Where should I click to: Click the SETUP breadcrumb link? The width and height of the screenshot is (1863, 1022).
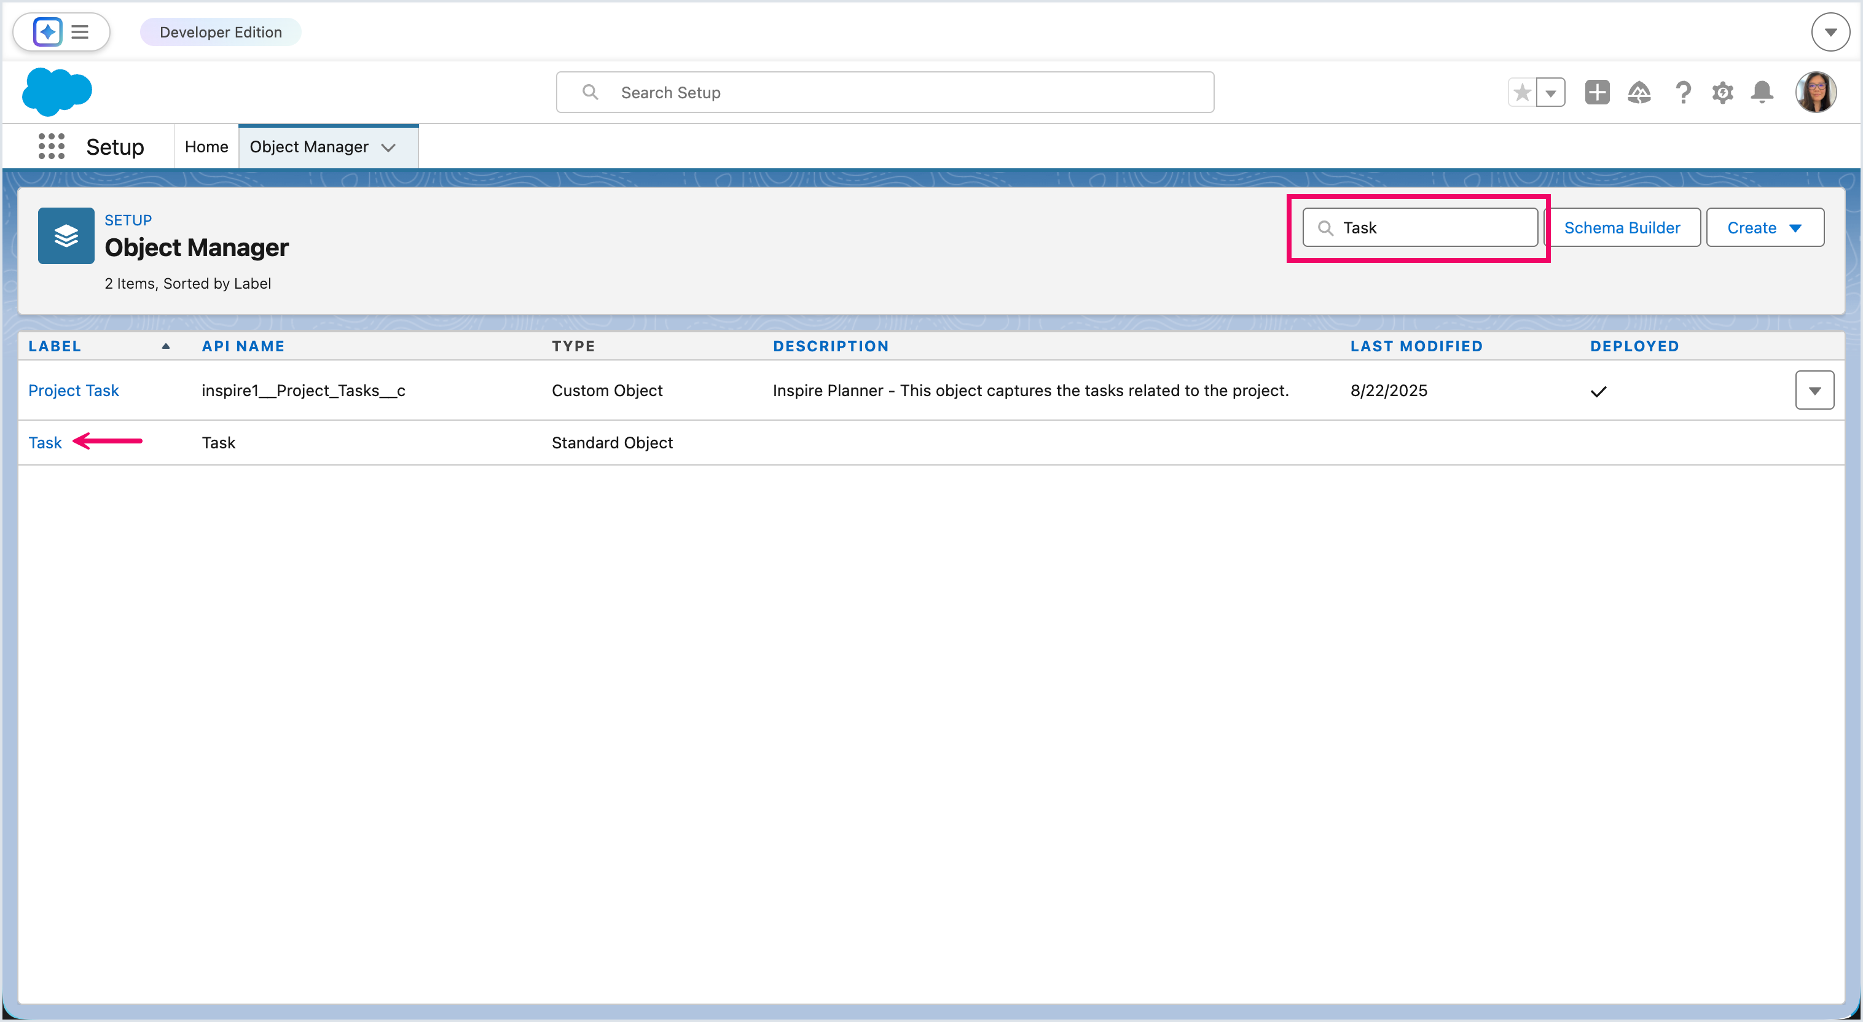tap(128, 220)
